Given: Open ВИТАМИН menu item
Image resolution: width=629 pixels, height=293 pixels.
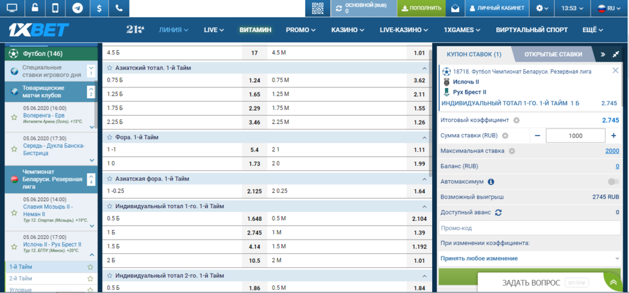Looking at the screenshot, I should click(255, 30).
